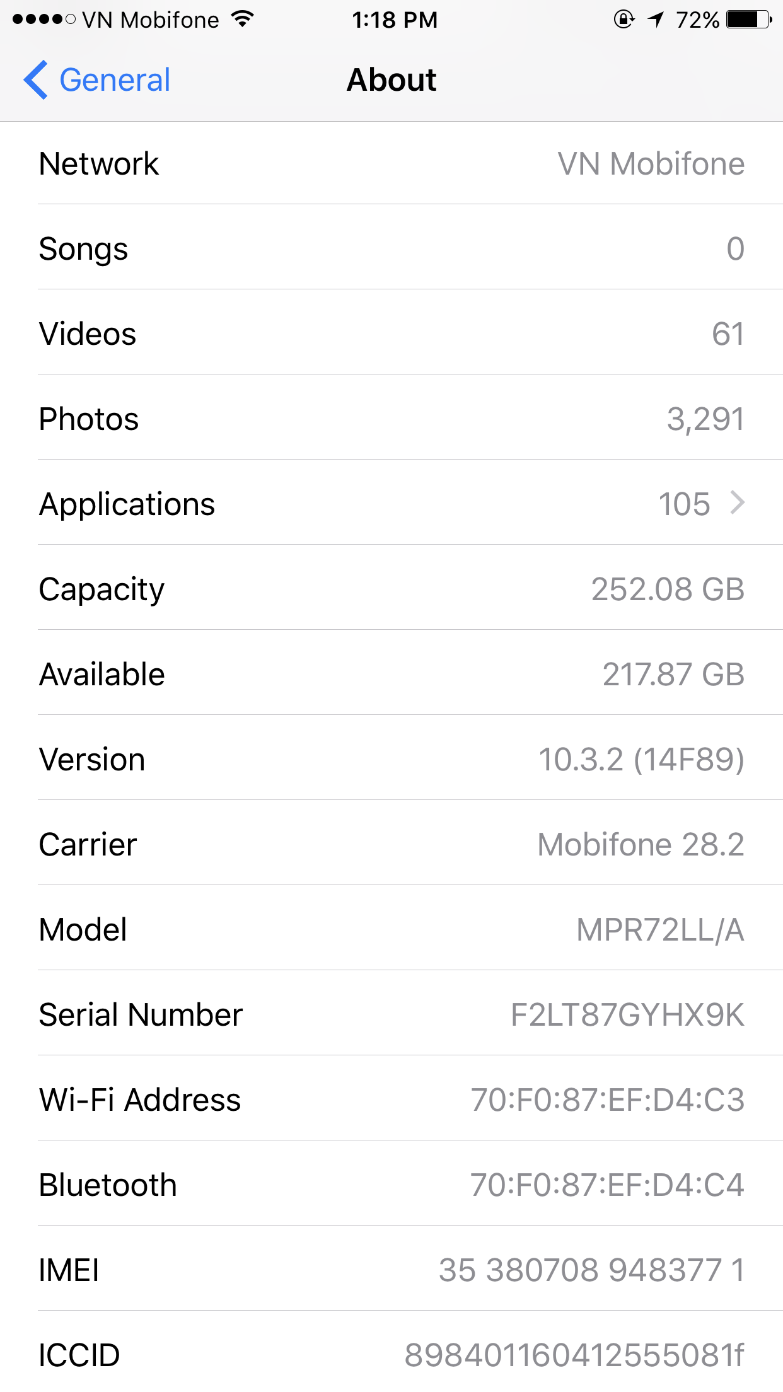Tap the 1:18 PM status bar clock
783x1392 pixels.
point(395,20)
